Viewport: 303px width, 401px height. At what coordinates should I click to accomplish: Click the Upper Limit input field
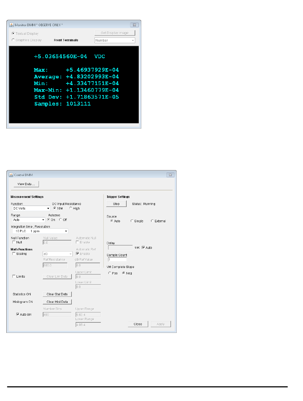coord(88,277)
